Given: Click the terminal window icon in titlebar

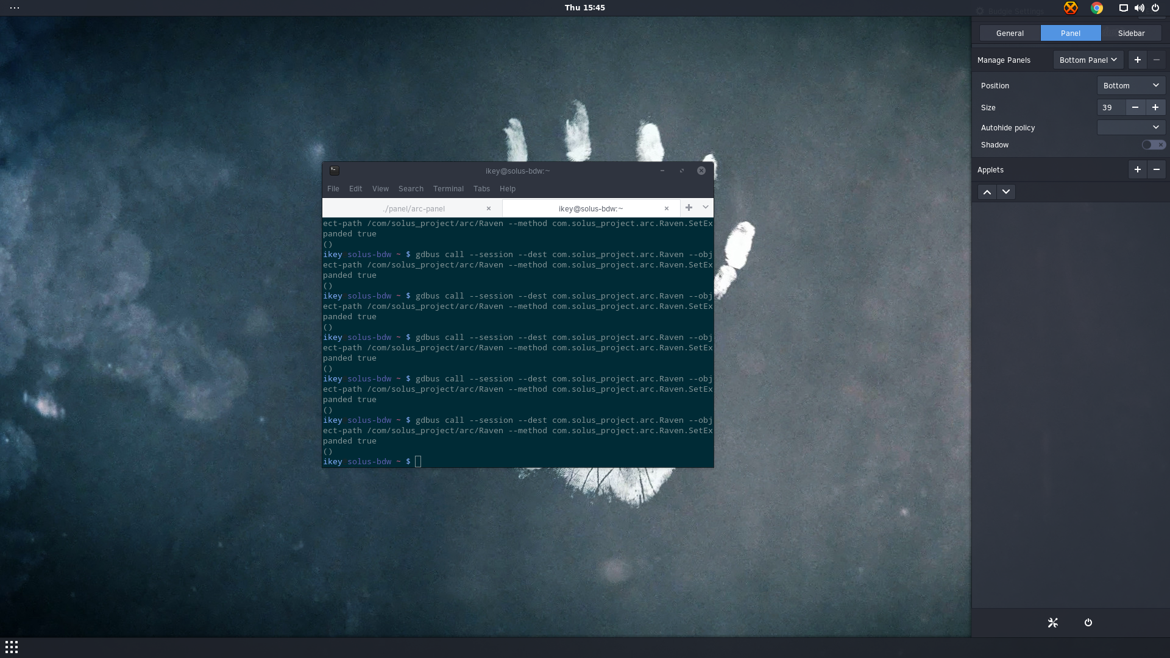Looking at the screenshot, I should 335,171.
